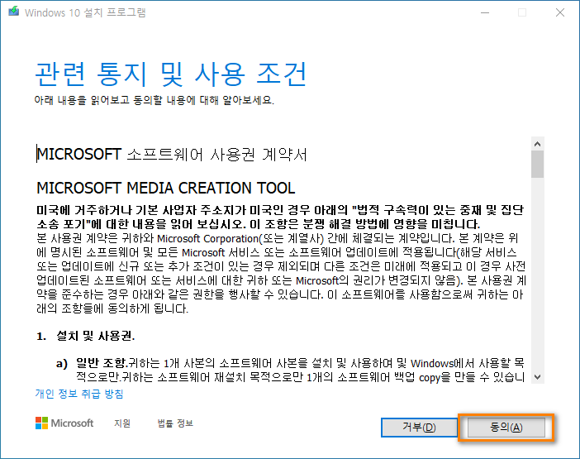
Task: Click the 관련 통지 및 사용 조건 title
Action: click(170, 74)
